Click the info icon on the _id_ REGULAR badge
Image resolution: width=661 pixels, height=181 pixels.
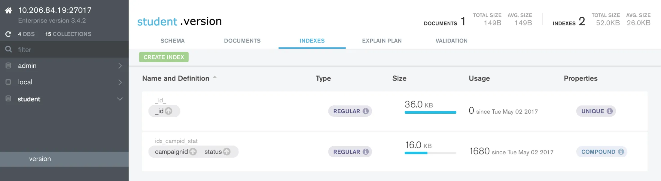pyautogui.click(x=365, y=111)
